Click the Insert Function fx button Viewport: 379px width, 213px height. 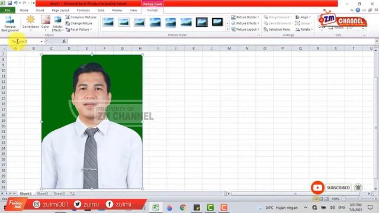64,41
